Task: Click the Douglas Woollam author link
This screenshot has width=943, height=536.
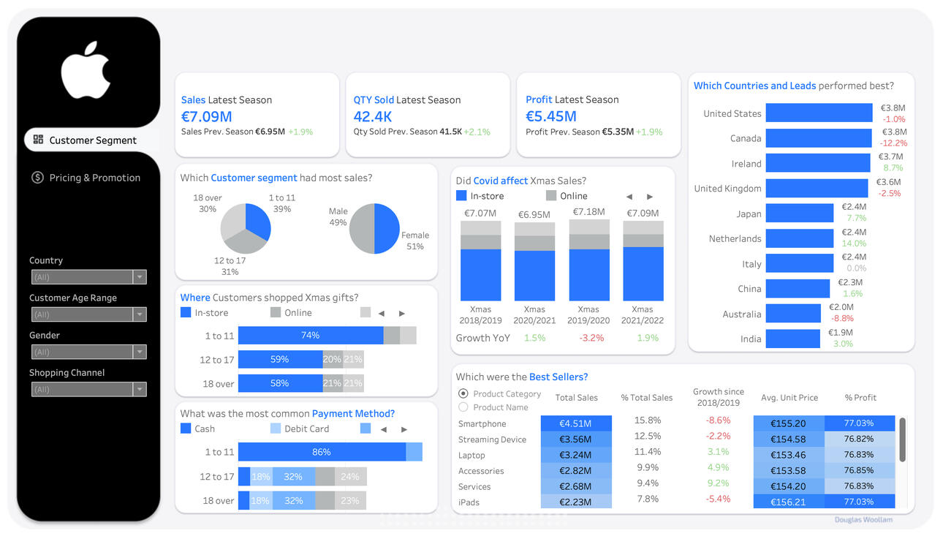Action: pyautogui.click(x=863, y=520)
